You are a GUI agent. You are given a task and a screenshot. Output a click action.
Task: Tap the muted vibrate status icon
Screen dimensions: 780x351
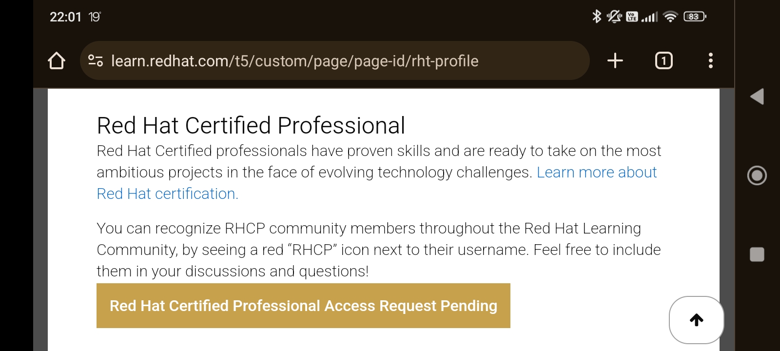(614, 17)
